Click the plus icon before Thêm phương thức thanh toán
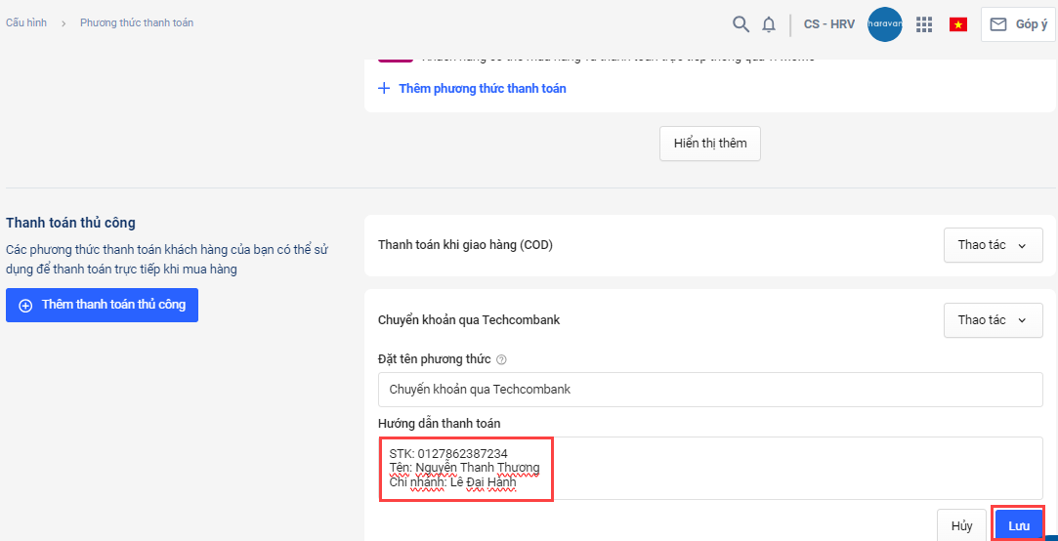 pos(384,88)
